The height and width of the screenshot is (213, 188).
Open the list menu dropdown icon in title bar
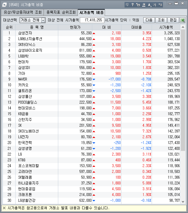point(160,5)
